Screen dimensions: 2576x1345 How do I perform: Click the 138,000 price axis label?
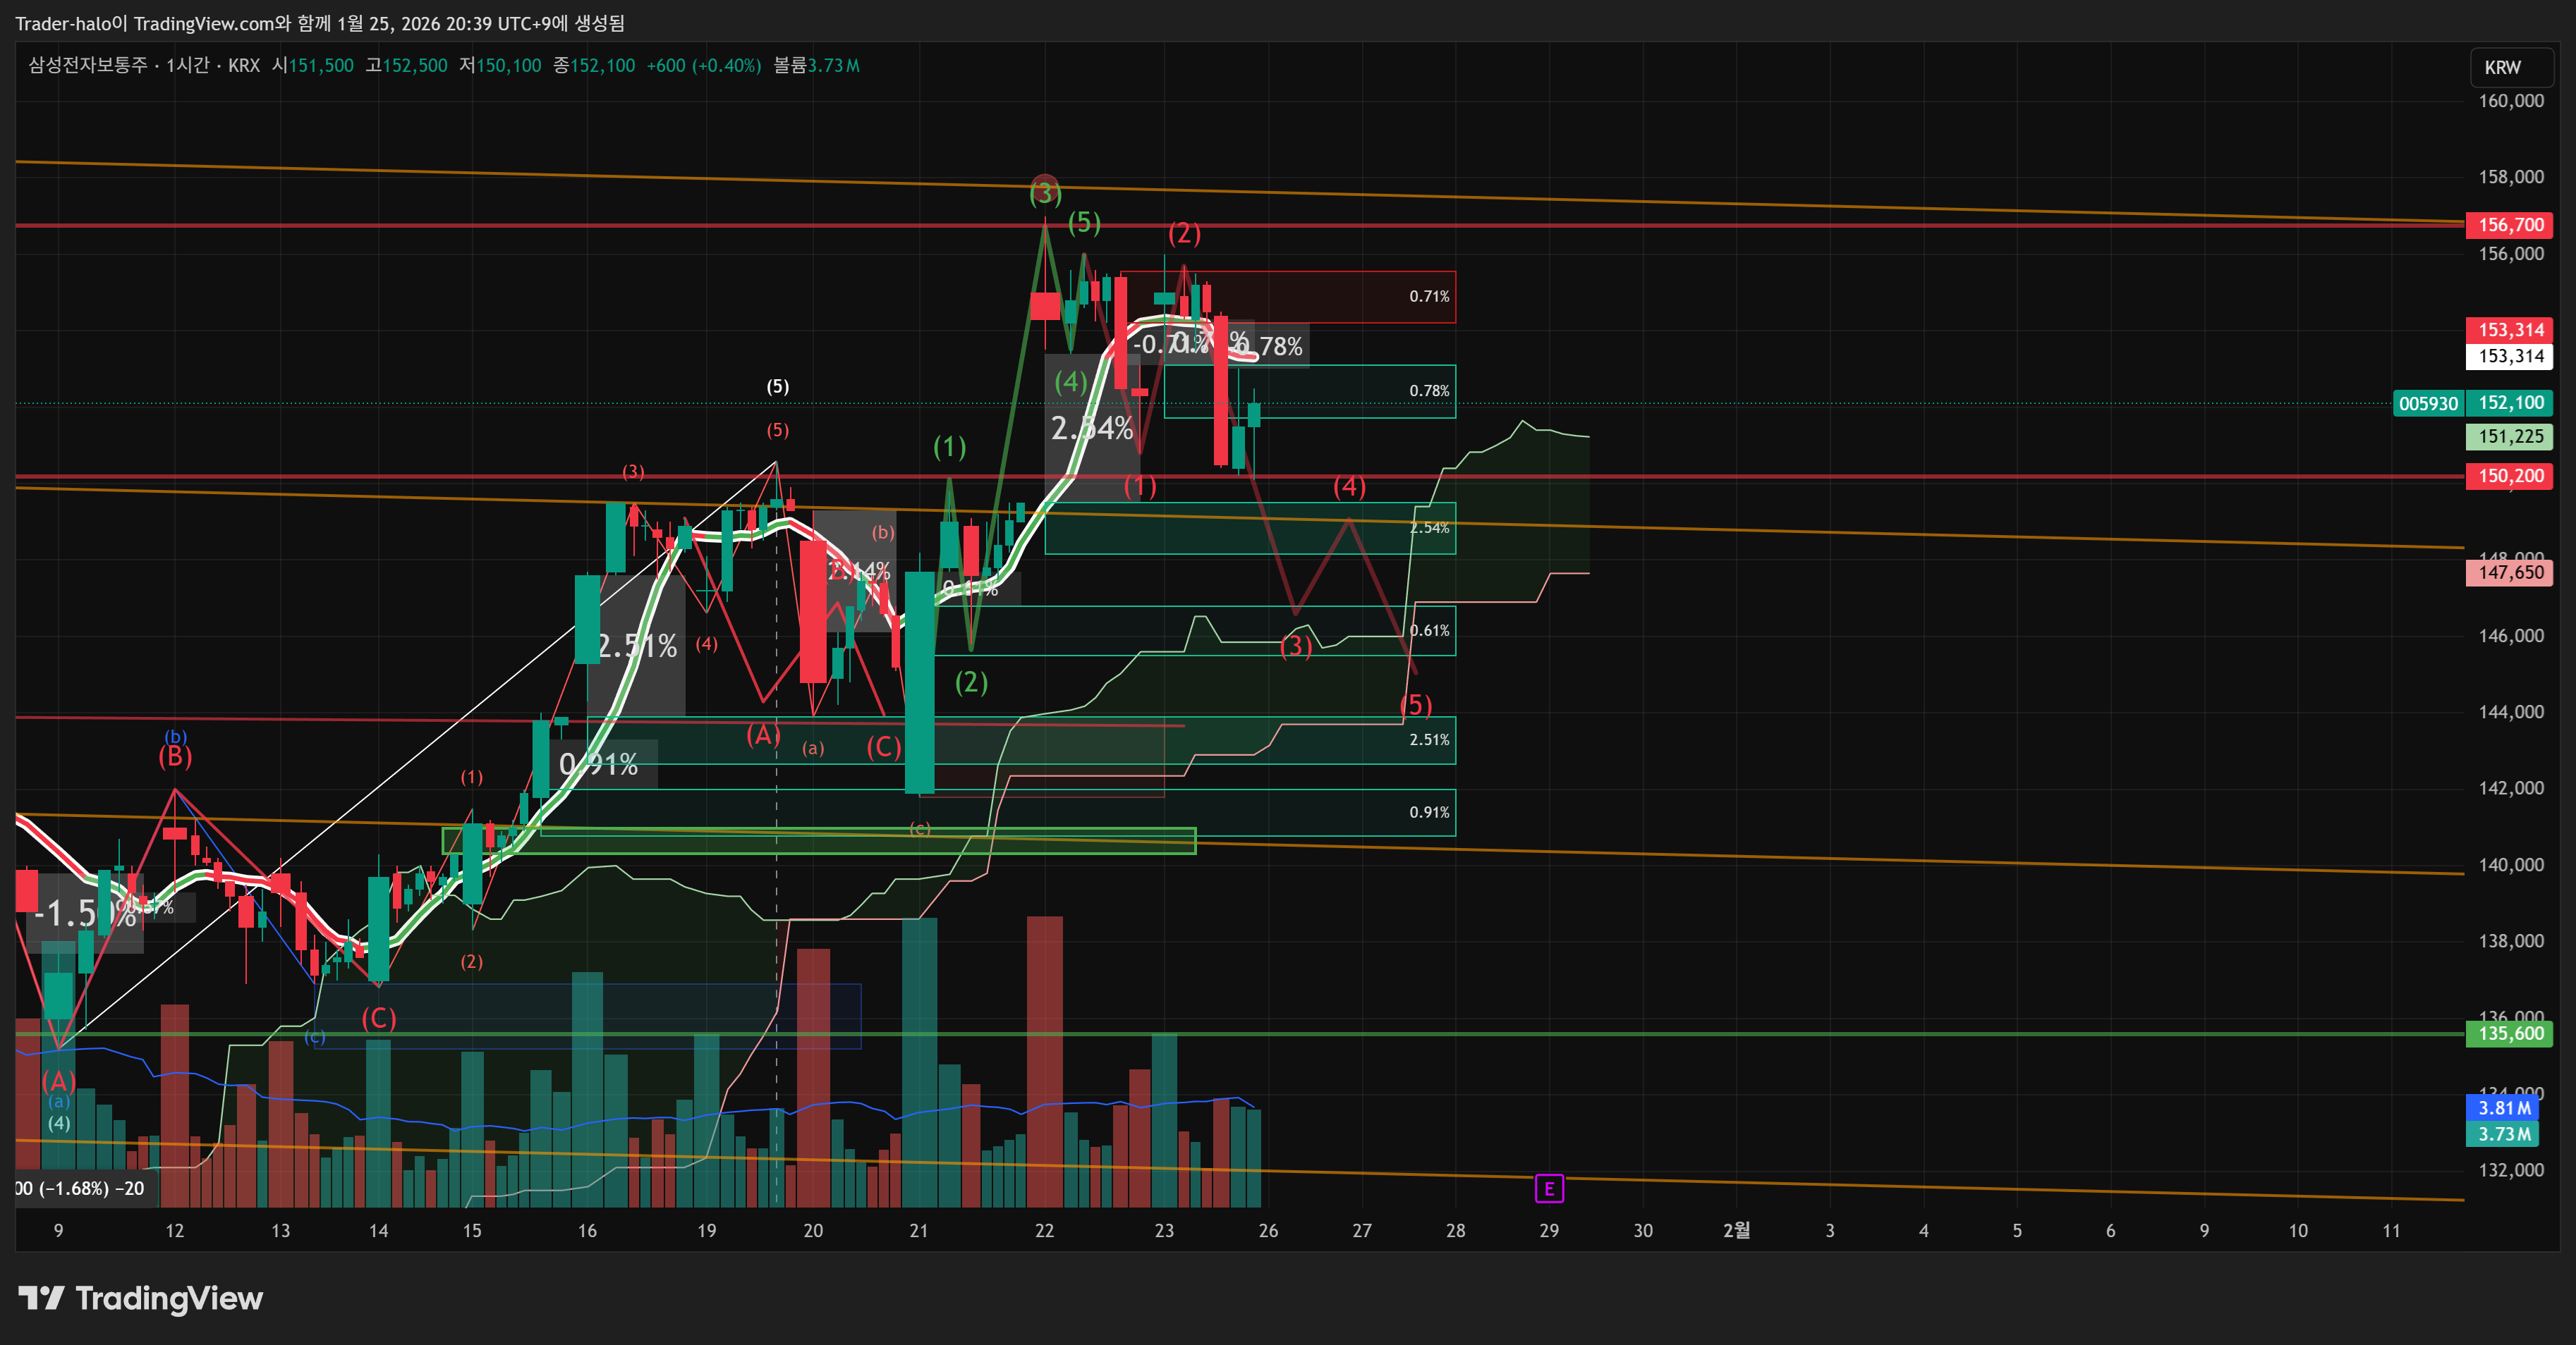2511,941
